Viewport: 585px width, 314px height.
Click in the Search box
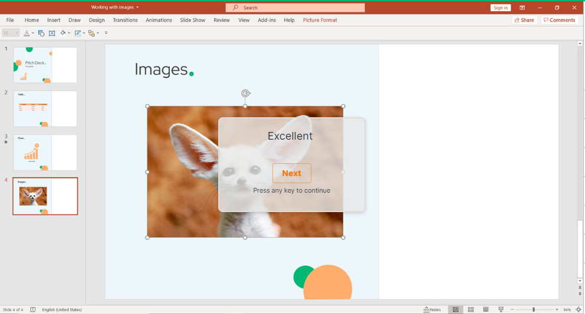click(x=295, y=8)
